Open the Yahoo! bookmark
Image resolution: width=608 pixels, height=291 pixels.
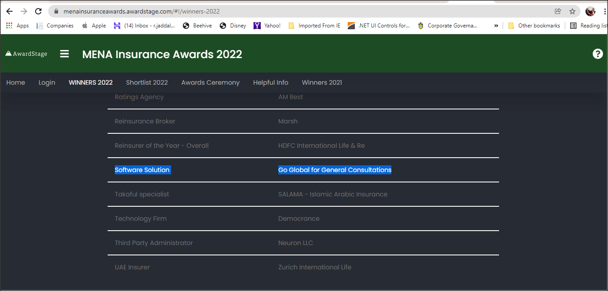pyautogui.click(x=267, y=26)
